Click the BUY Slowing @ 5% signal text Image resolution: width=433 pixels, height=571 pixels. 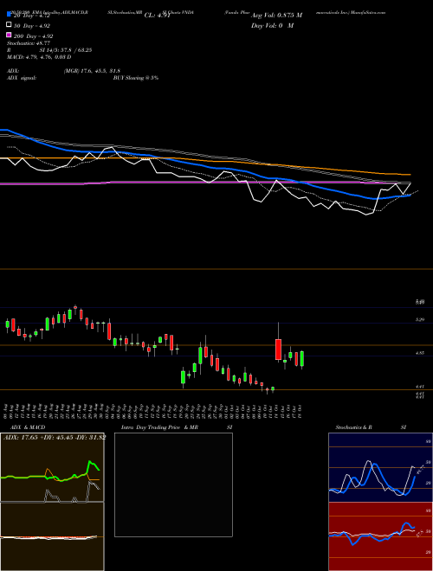point(136,78)
